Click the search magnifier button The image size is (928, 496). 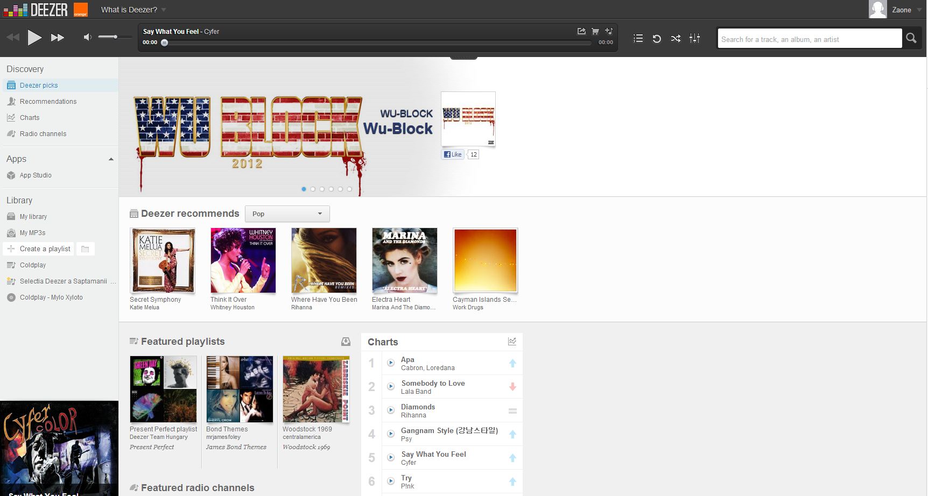(x=911, y=38)
